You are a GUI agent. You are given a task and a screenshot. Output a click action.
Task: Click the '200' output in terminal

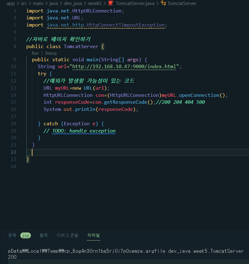12,257
